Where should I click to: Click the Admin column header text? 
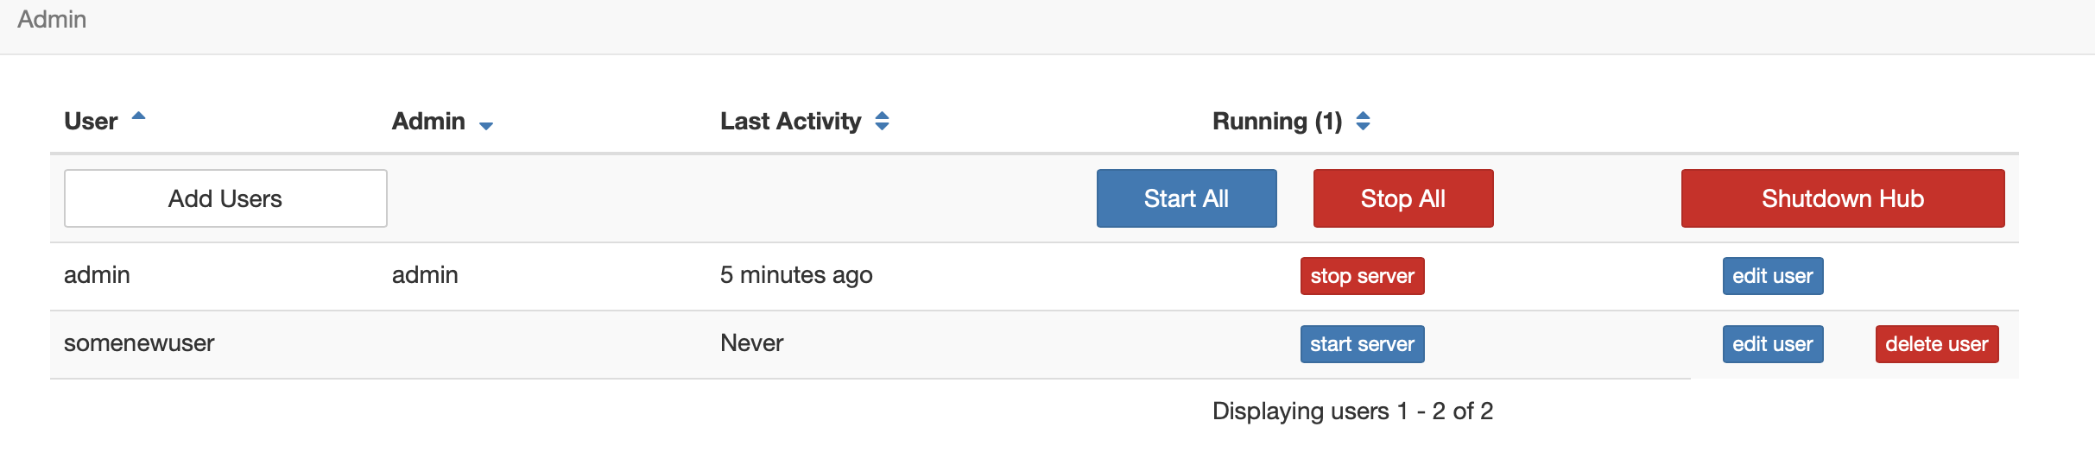[x=428, y=121]
